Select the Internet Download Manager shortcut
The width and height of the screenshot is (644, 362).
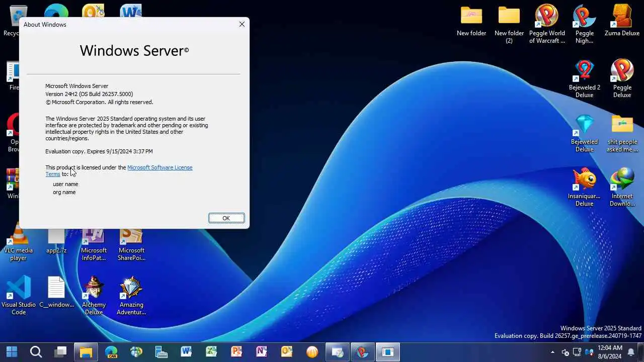click(622, 187)
